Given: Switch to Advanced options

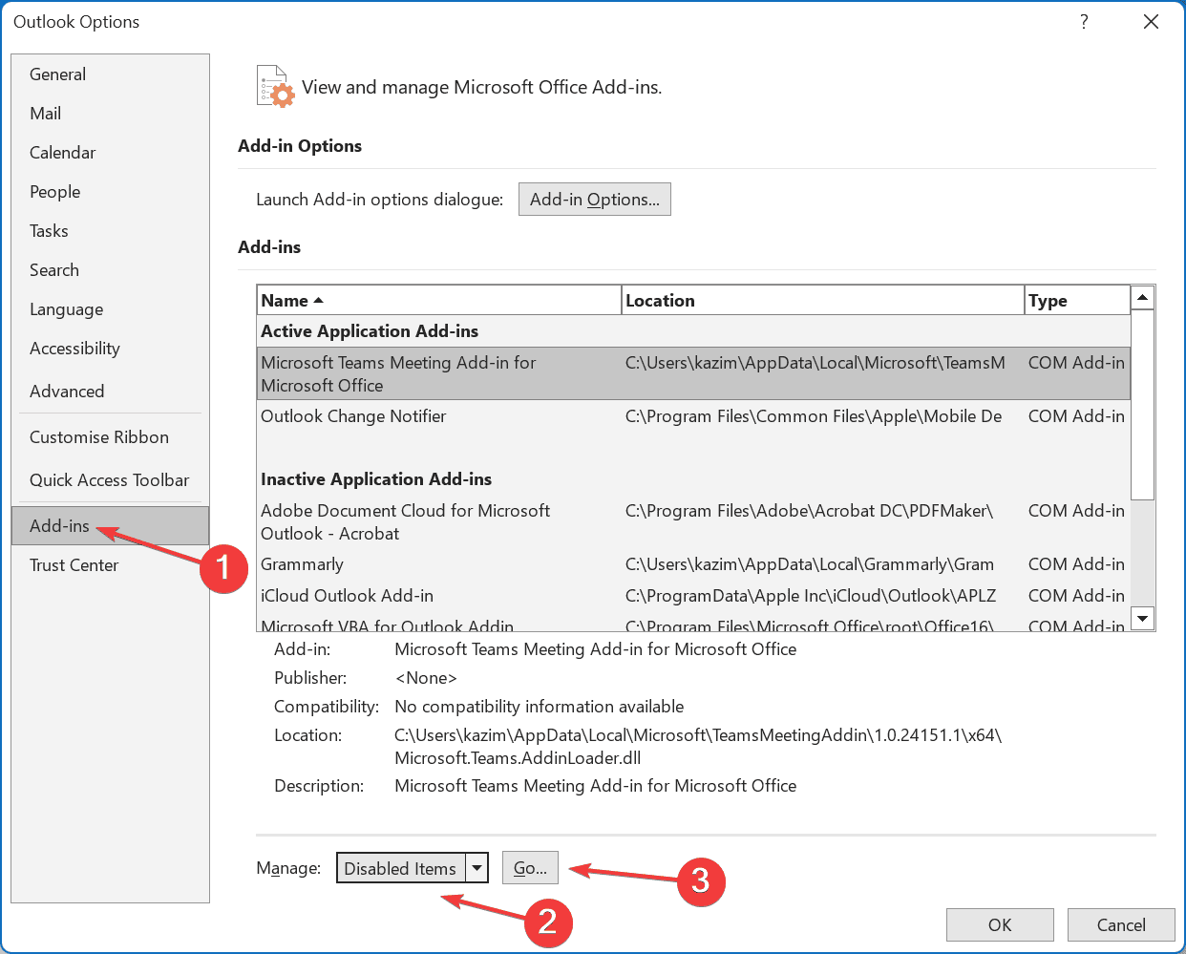Looking at the screenshot, I should point(110,392).
